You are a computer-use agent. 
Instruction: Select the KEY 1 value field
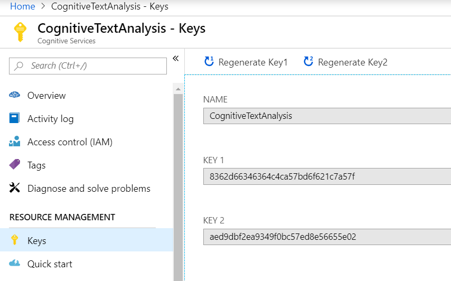pyautogui.click(x=327, y=176)
